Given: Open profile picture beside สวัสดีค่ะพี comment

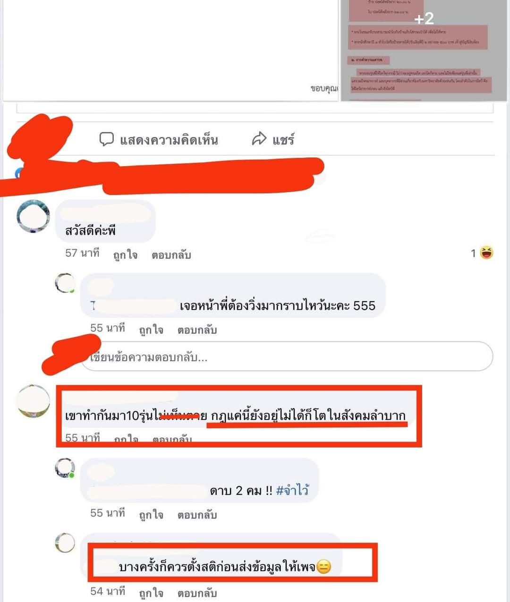Looking at the screenshot, I should (33, 216).
